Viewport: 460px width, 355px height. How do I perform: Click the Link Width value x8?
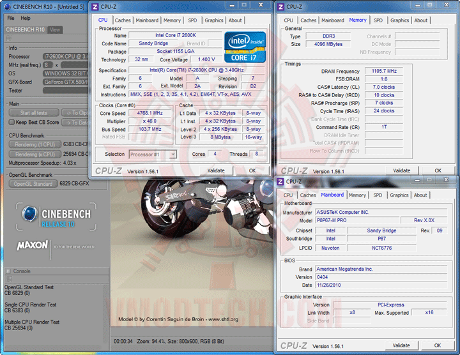352,312
